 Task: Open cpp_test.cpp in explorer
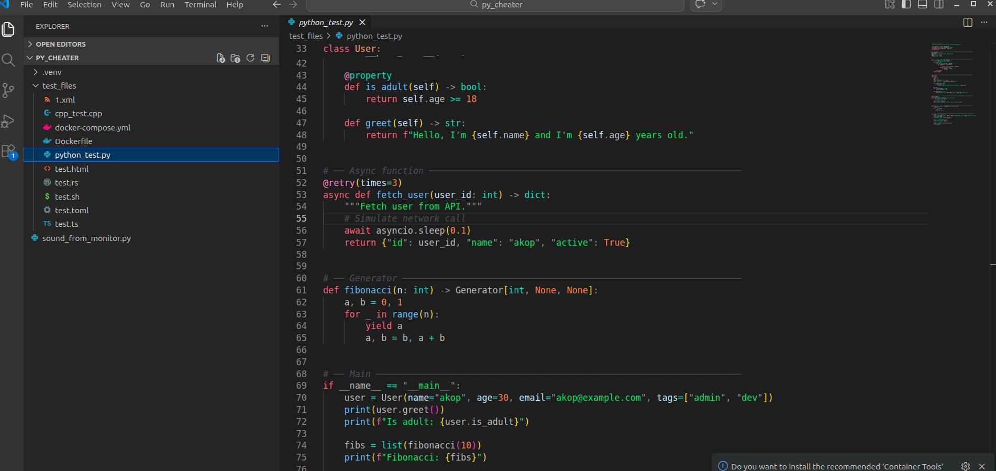(151, 113)
